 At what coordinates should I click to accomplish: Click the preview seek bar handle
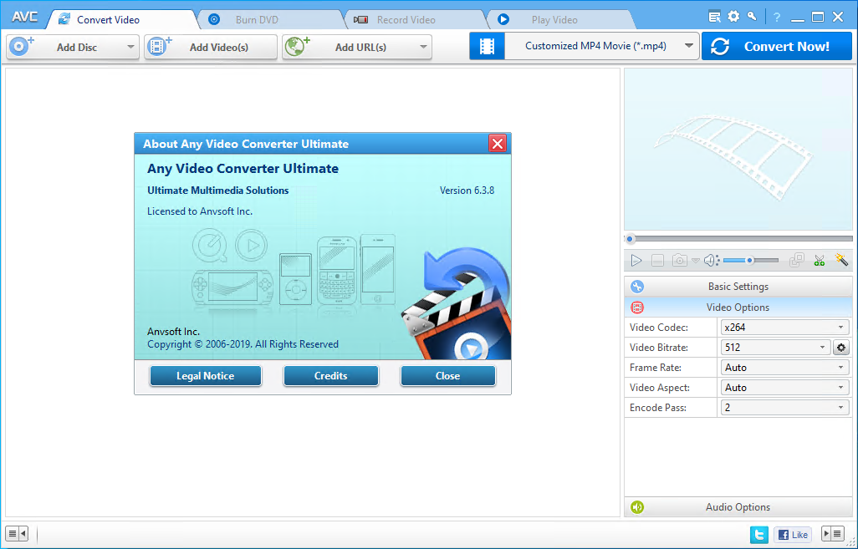click(631, 239)
